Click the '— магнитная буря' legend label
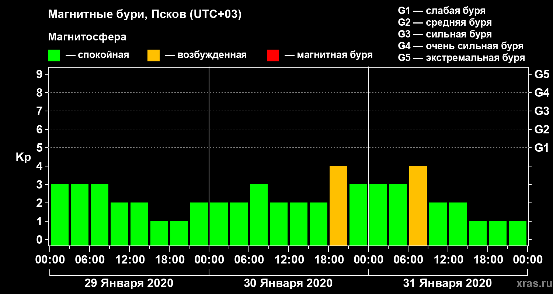 tap(329, 55)
